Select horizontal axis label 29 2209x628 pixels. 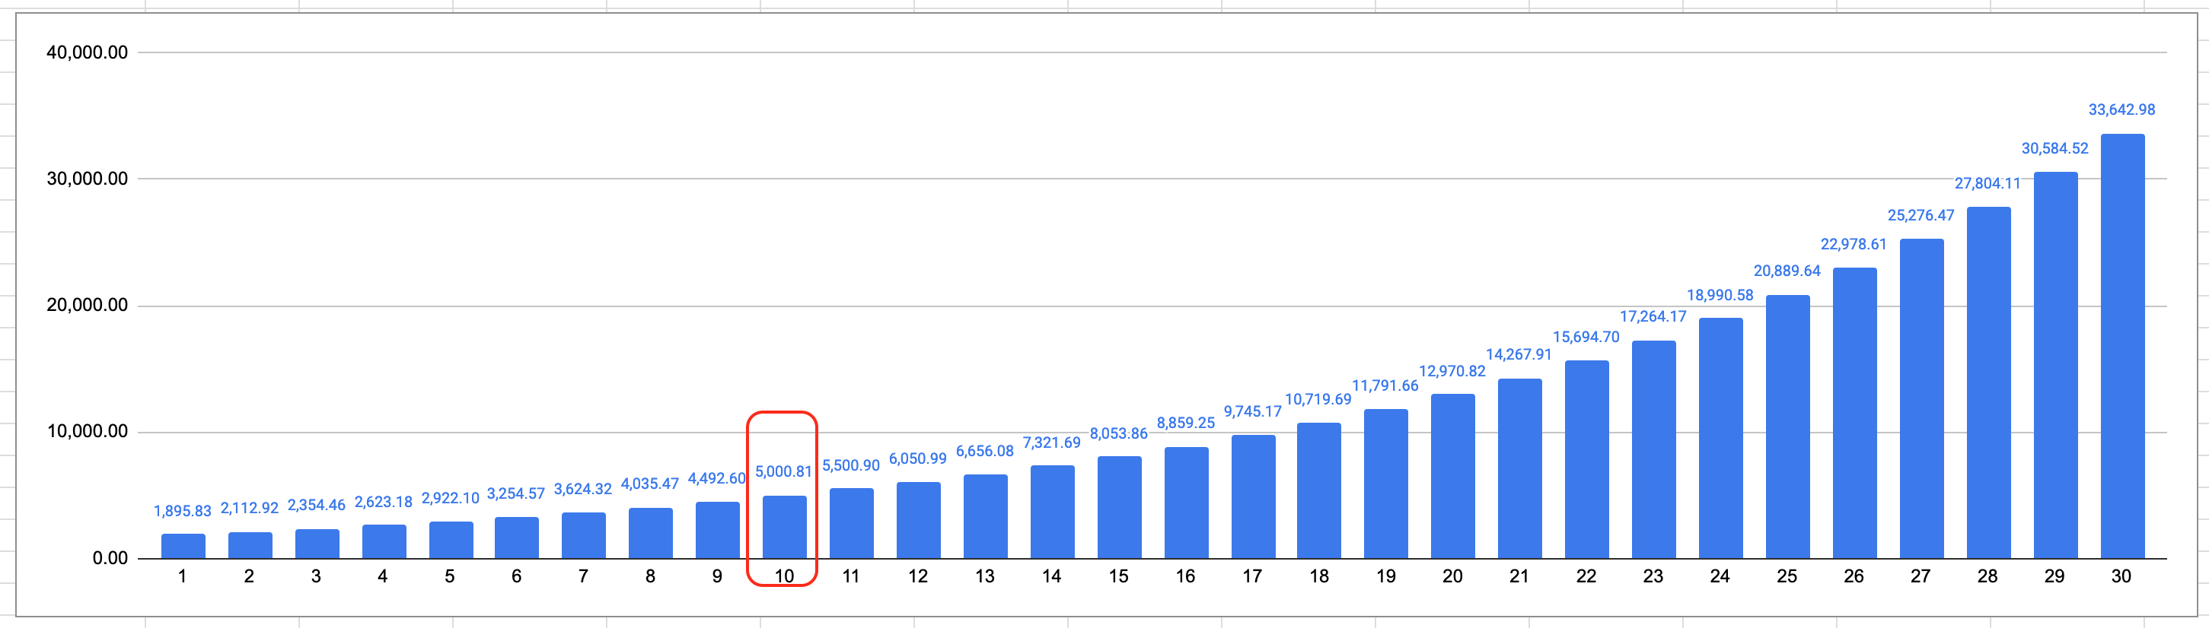click(x=2054, y=576)
